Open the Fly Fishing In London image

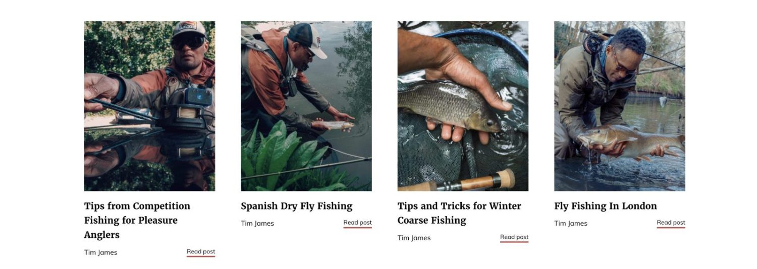pos(620,106)
